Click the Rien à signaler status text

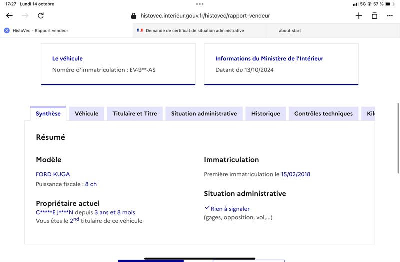tap(230, 209)
